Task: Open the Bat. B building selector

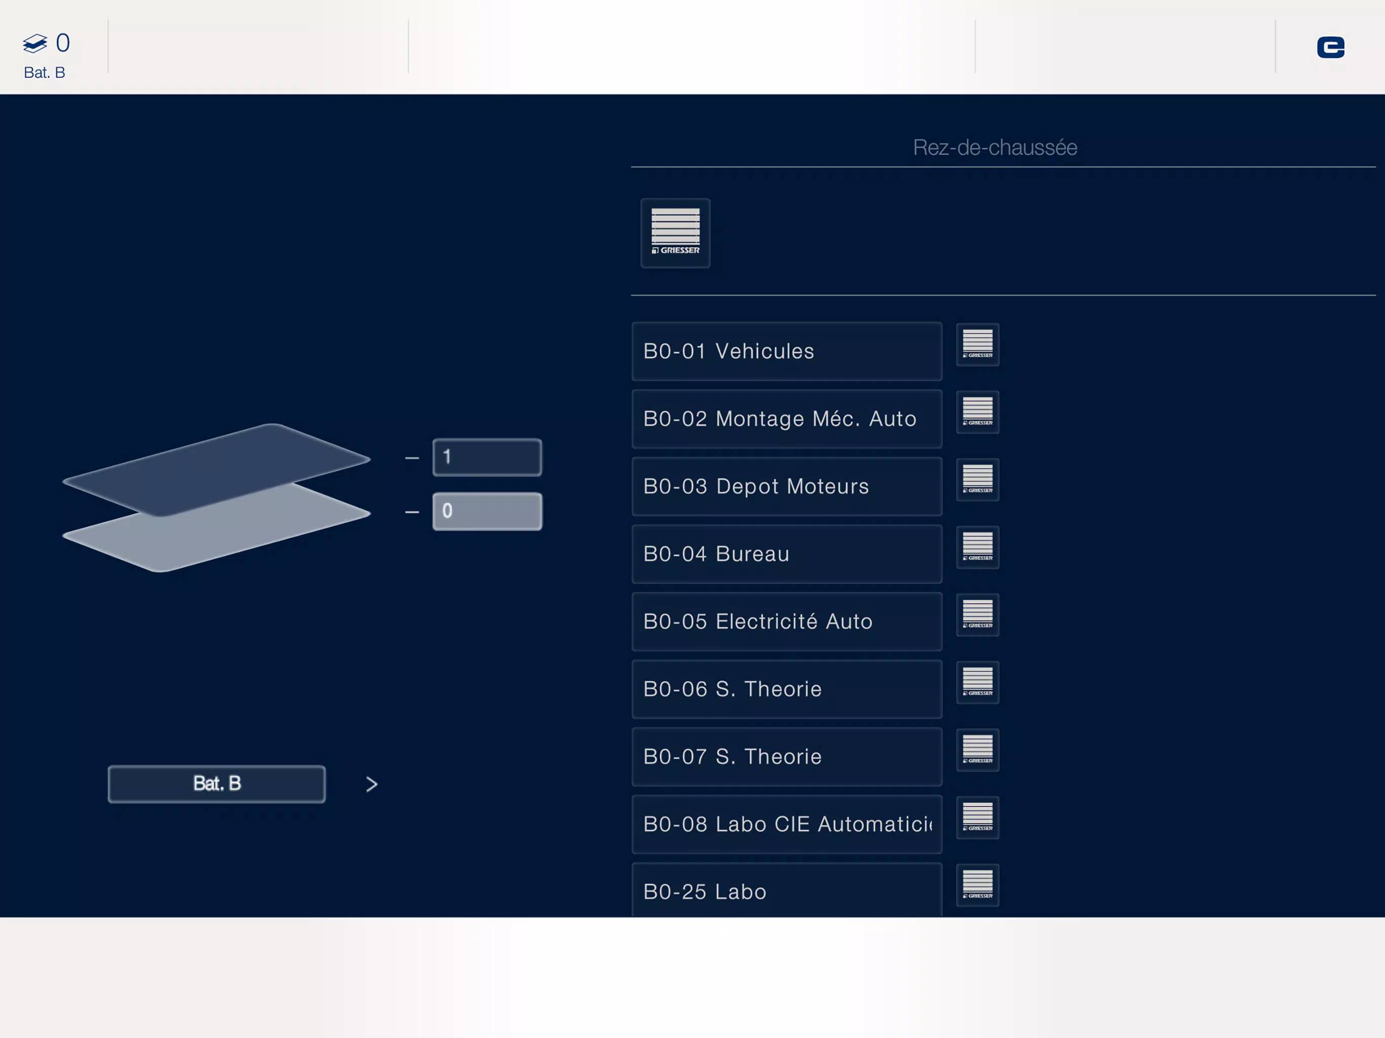Action: tap(216, 784)
